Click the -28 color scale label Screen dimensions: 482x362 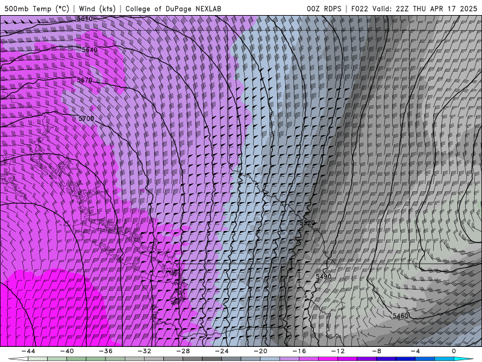pyautogui.click(x=183, y=351)
